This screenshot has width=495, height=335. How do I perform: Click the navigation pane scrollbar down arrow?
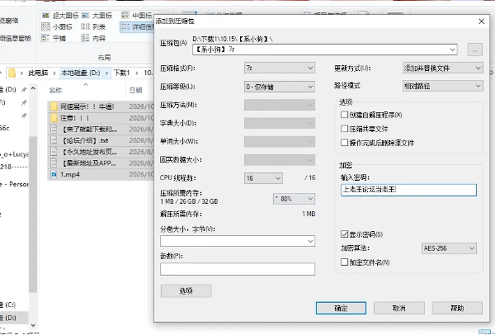(33, 325)
